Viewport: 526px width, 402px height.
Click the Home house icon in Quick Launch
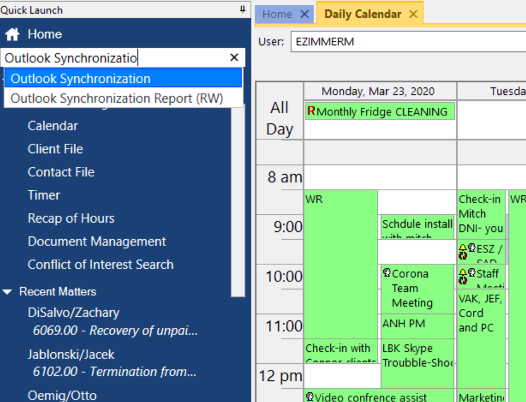pyautogui.click(x=12, y=34)
